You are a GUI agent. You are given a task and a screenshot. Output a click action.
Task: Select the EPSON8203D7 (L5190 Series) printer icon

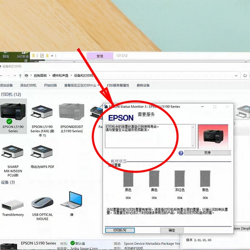(x=72, y=111)
